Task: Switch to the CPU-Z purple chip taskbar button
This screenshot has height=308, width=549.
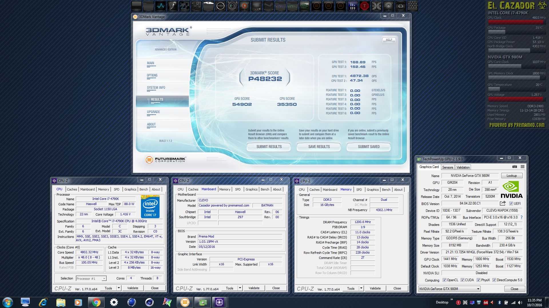Action: coord(219,302)
